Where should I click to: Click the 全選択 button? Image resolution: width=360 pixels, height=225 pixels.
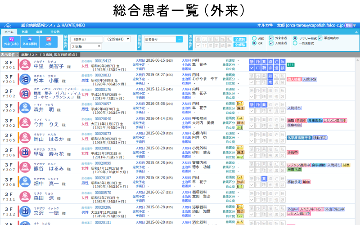(x=240, y=39)
